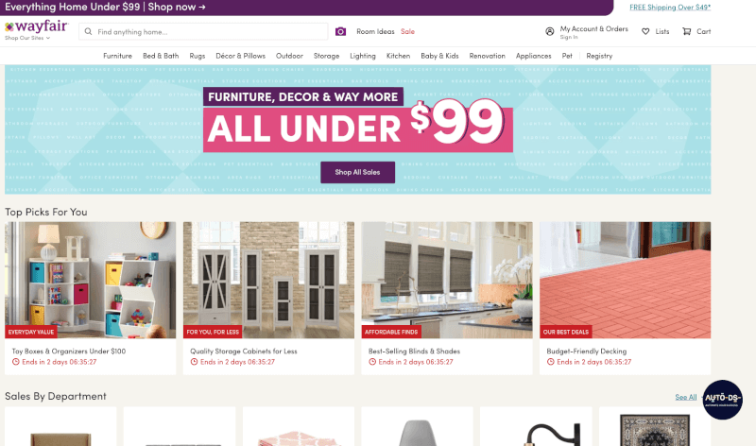Expand the Shop Our Sites dropdown
This screenshot has width=756, height=446.
[x=27, y=38]
